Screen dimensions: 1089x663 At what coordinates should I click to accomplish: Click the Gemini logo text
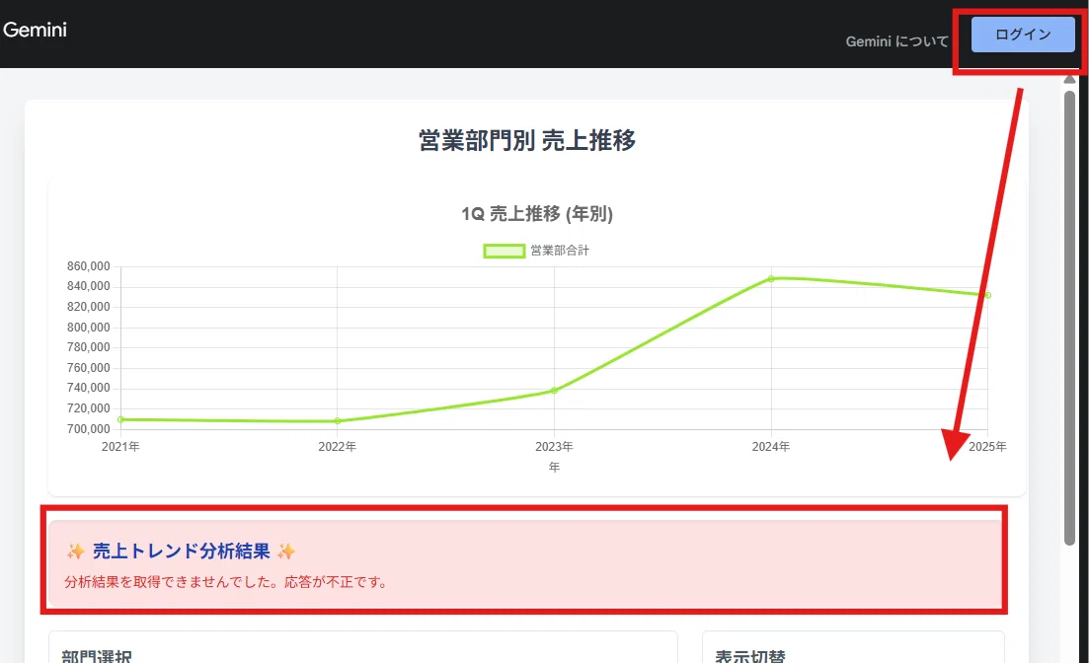click(35, 30)
